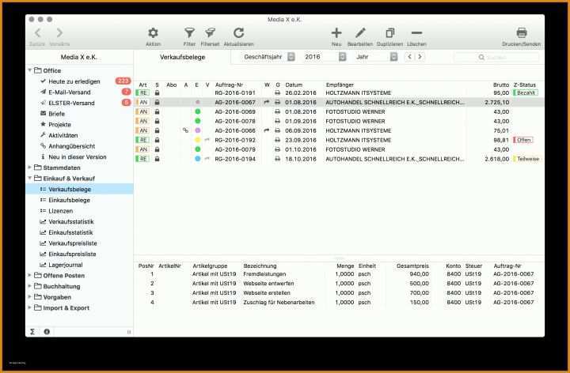This screenshot has height=373, width=570.
Task: Open the Aktion gear menu
Action: point(153,33)
